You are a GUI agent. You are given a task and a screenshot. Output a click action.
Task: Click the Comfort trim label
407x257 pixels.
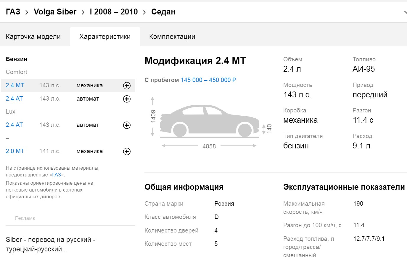pos(17,72)
